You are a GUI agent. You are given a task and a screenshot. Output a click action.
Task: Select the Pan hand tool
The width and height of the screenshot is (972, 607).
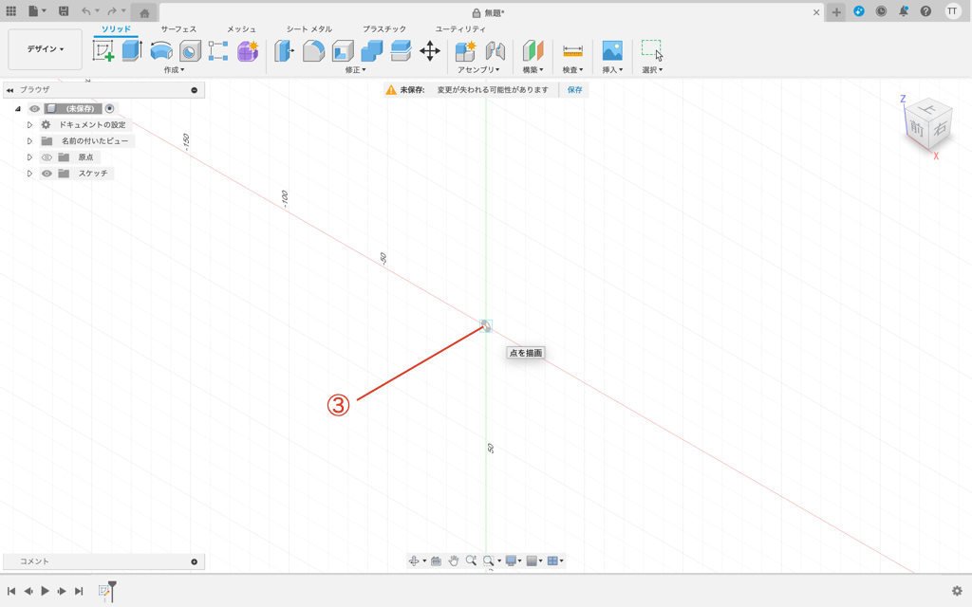click(453, 561)
